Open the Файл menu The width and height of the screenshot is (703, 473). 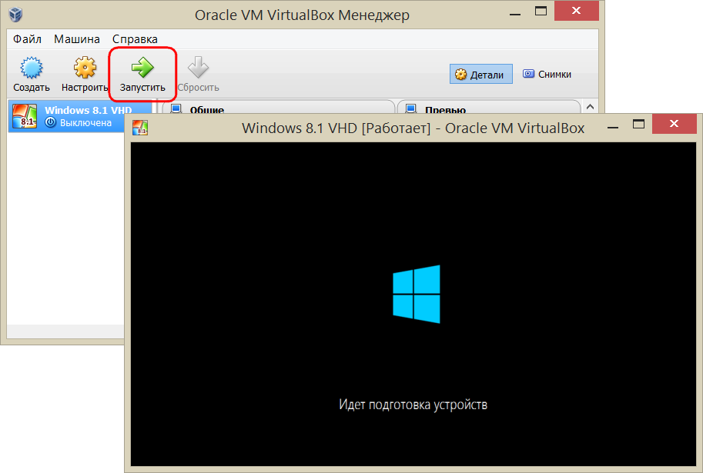pos(27,39)
